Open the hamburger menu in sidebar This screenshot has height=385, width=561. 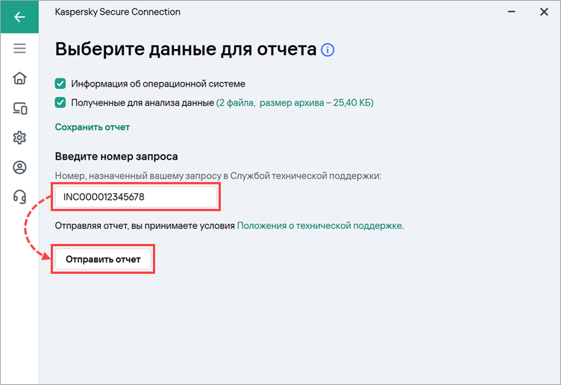(19, 48)
